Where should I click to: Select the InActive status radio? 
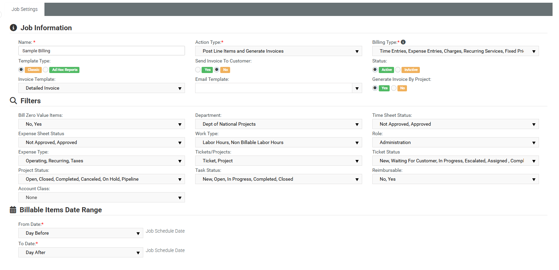[398, 70]
